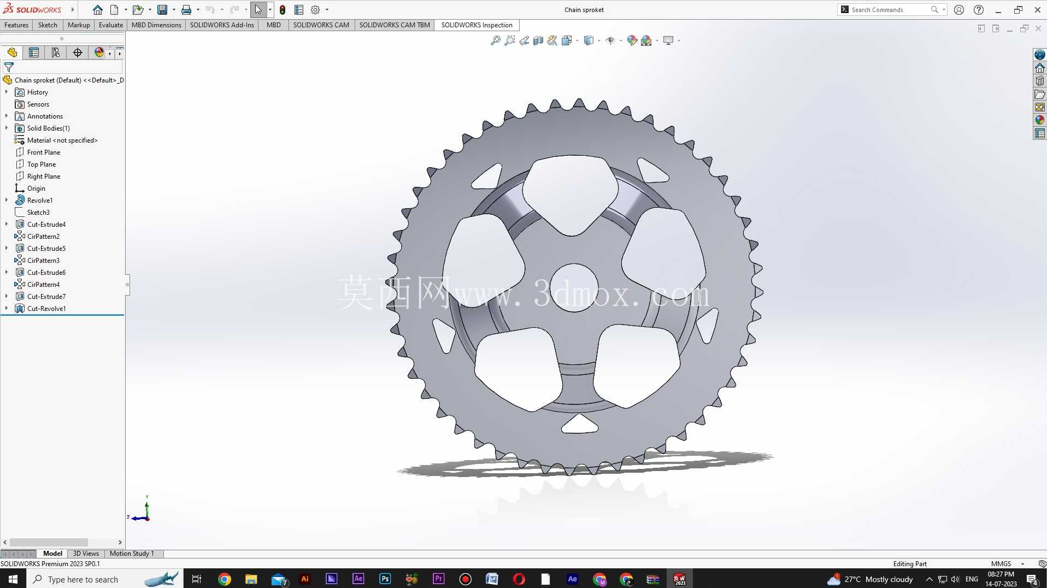The image size is (1047, 588).
Task: Click the feature tree horizontal scrollbar
Action: pyautogui.click(x=49, y=543)
